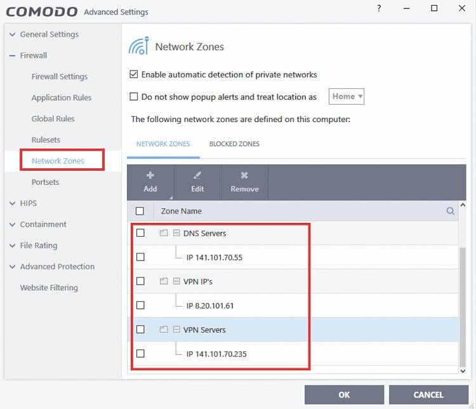
Task: Click the Add zone plus icon
Action: (150, 175)
